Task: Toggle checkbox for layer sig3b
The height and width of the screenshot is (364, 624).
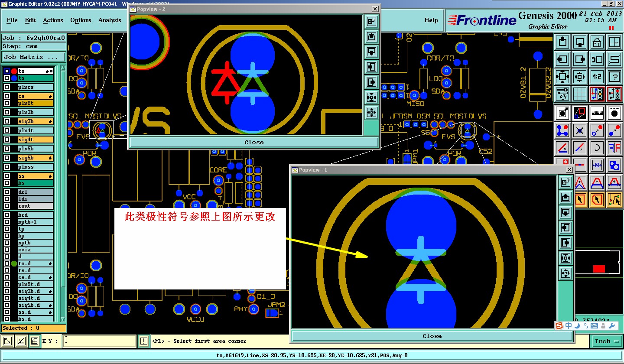Action: click(x=7, y=121)
